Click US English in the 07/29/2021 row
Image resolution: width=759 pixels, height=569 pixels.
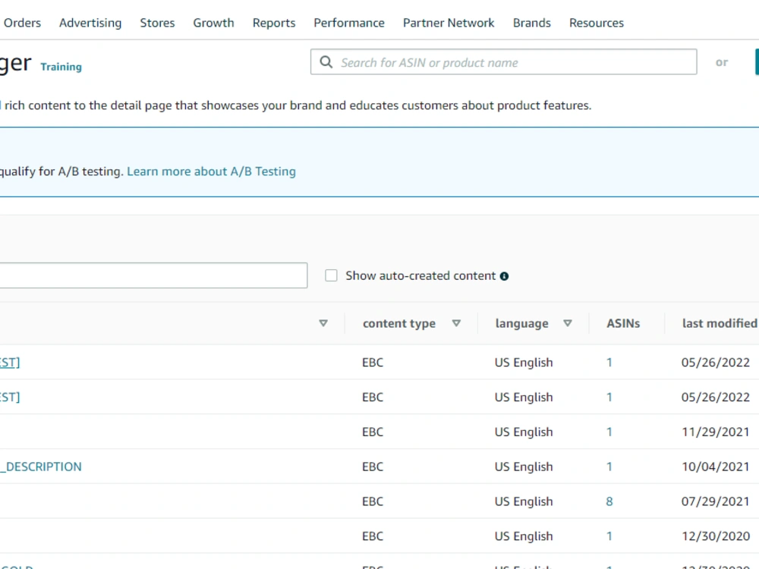524,501
